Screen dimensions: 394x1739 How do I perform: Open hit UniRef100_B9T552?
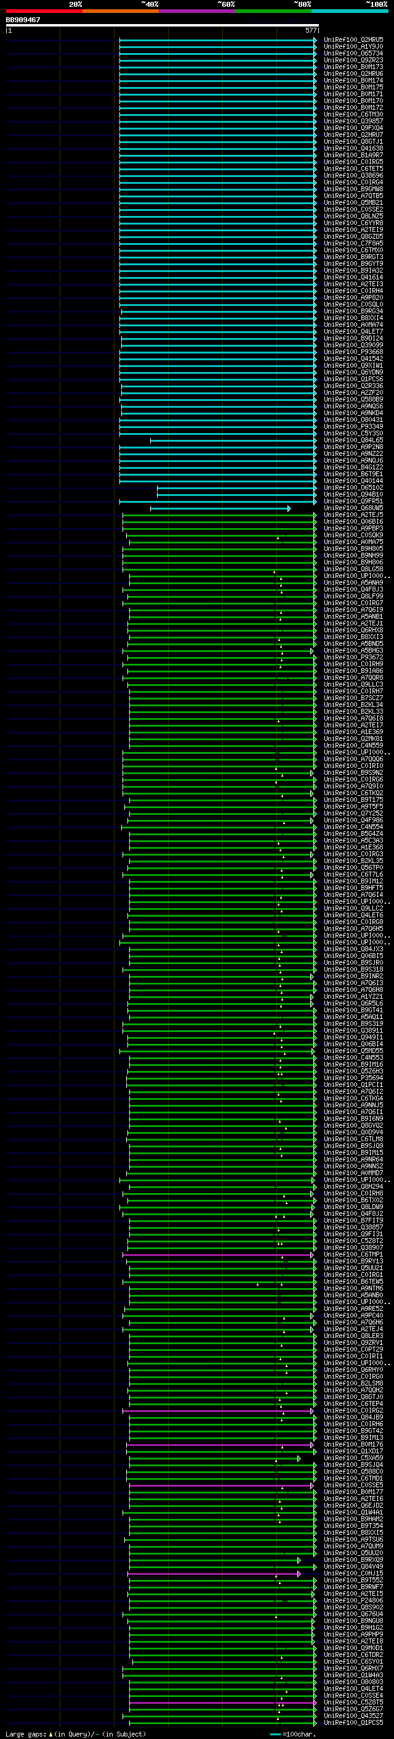(x=353, y=1580)
